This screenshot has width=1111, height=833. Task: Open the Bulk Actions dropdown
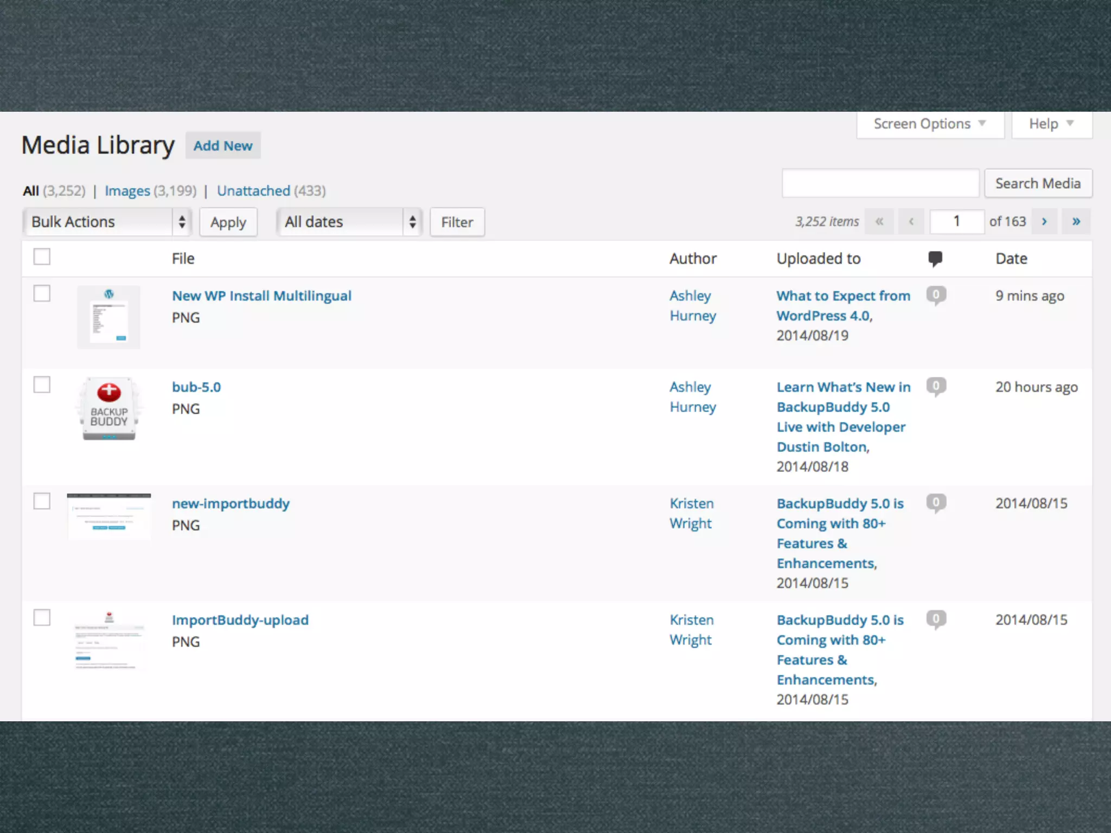[x=107, y=222]
